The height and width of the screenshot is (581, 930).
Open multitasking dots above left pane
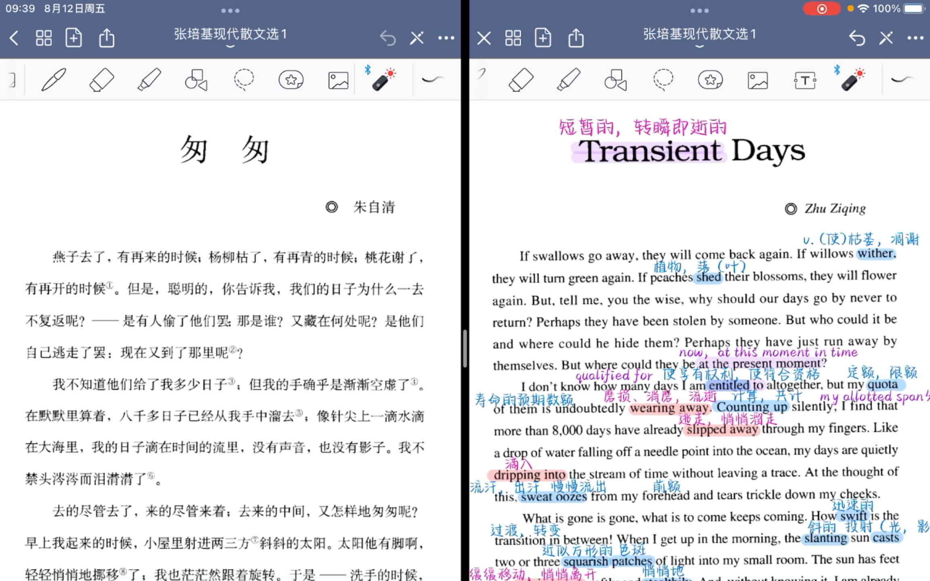click(230, 10)
